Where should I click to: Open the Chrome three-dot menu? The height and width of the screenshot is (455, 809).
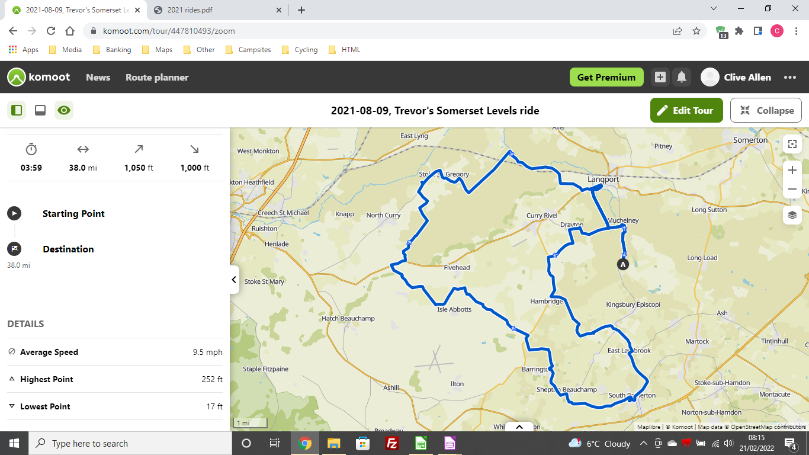tap(796, 31)
